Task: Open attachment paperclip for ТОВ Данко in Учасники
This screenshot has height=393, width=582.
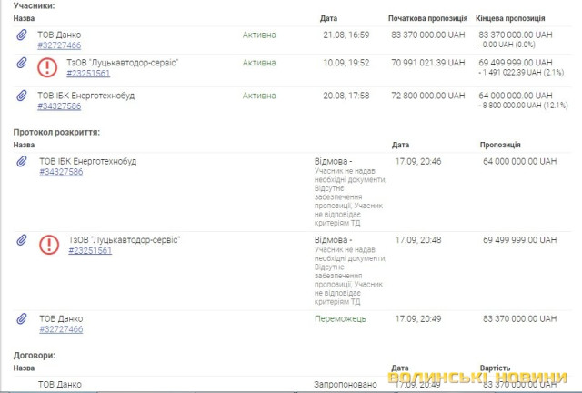Action: tap(22, 35)
